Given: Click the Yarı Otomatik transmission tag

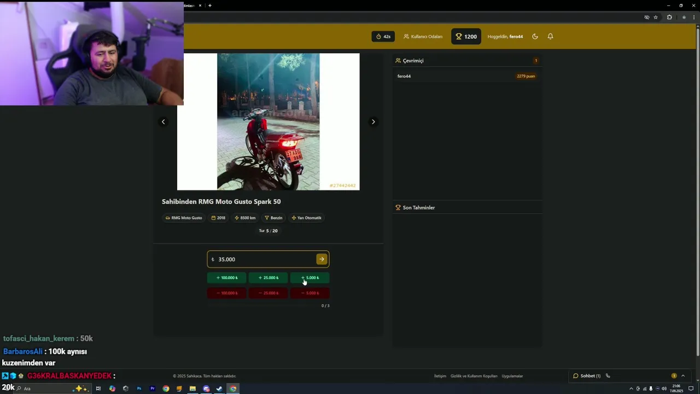Looking at the screenshot, I should (306, 218).
